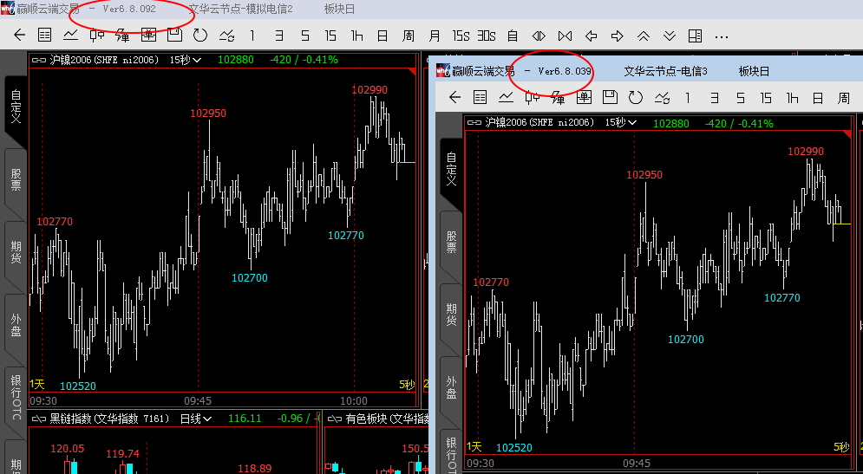Select the 15s period button in the top toolbar
The height and width of the screenshot is (474, 863).
pyautogui.click(x=461, y=36)
